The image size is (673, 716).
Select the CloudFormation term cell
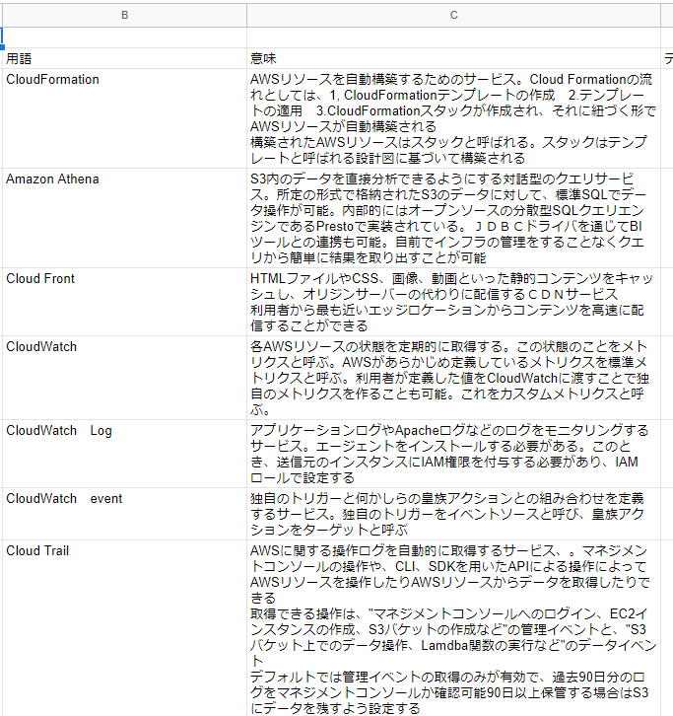(x=124, y=118)
